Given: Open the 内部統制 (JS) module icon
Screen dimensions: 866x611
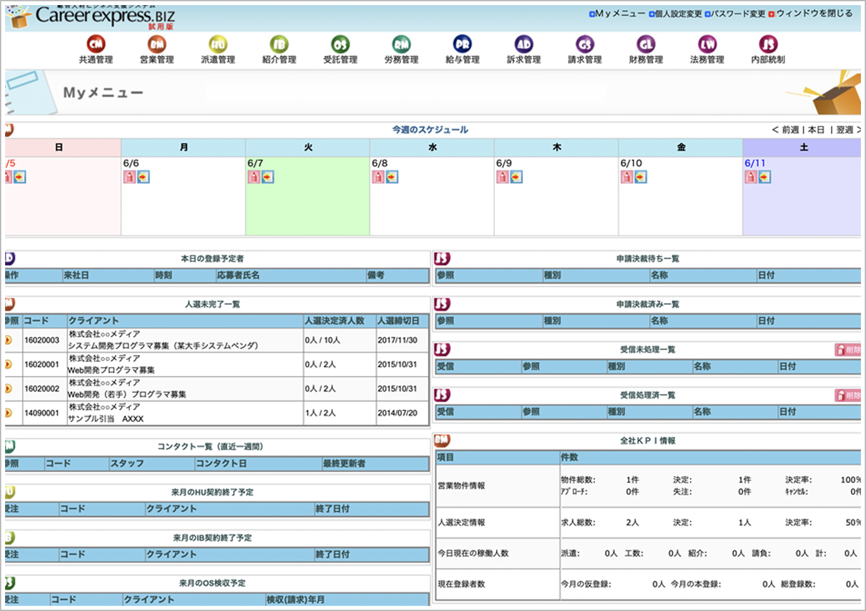Looking at the screenshot, I should coord(768,44).
